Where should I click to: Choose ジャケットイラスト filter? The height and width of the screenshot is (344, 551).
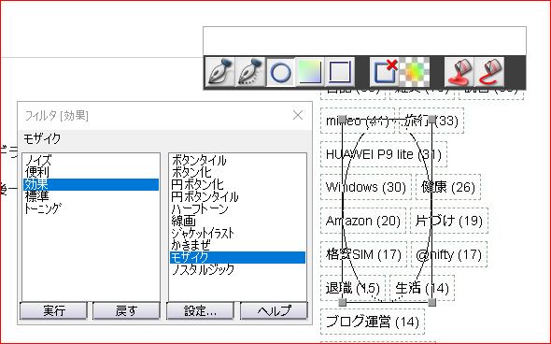[x=237, y=233]
